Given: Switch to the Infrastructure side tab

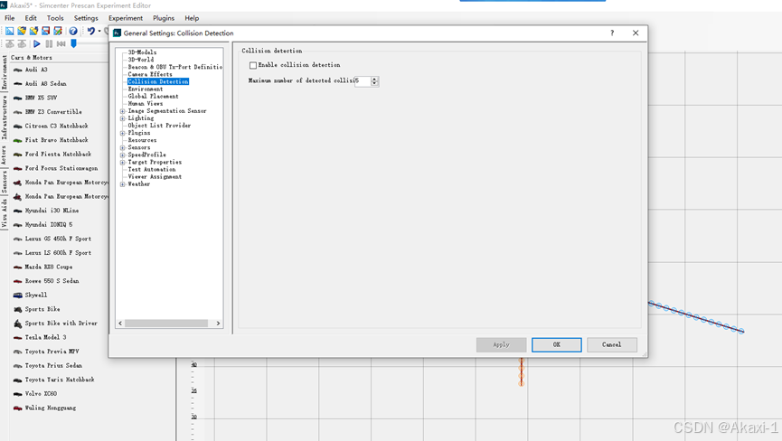Looking at the screenshot, I should pos(4,117).
